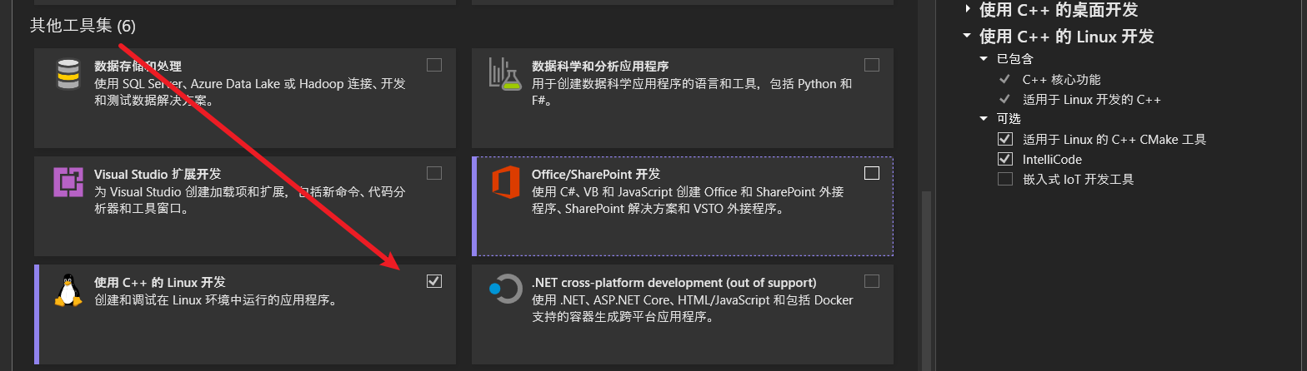The image size is (1307, 371).
Task: Enable the 数据科学和分析应用程序 workload checkbox
Action: (x=871, y=65)
